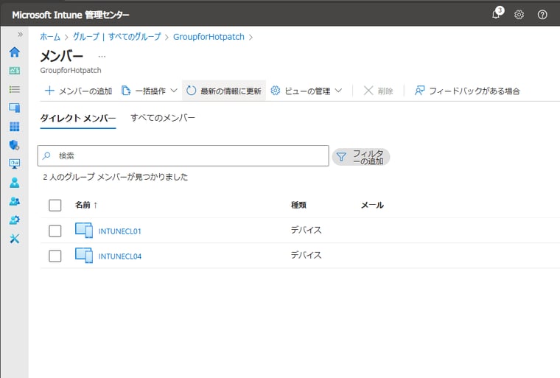
Task: Check the box for INTUNECL01
Action: coord(55,231)
